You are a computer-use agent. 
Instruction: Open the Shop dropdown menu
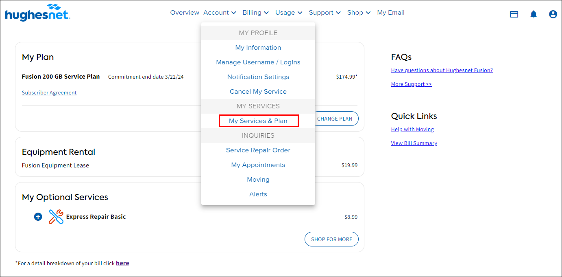358,12
